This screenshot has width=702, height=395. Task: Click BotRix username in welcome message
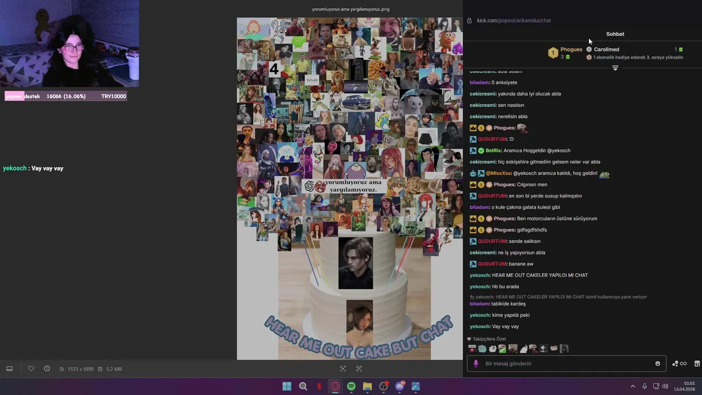[494, 150]
